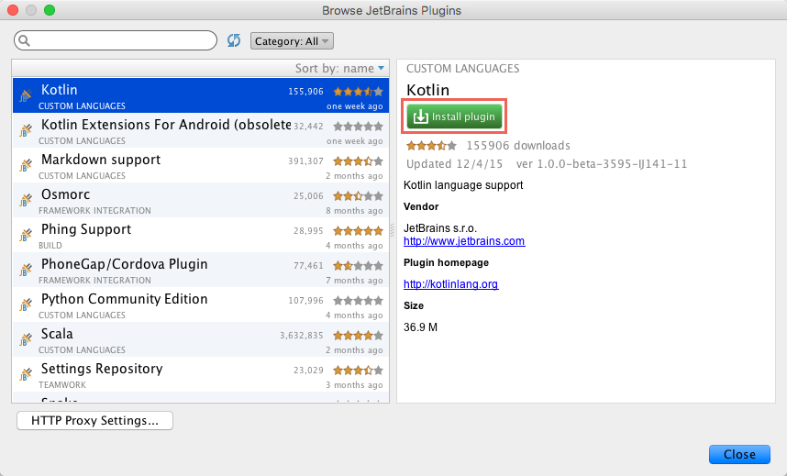Click the Kotlin plugin icon
This screenshot has width=787, height=476.
pyautogui.click(x=26, y=94)
